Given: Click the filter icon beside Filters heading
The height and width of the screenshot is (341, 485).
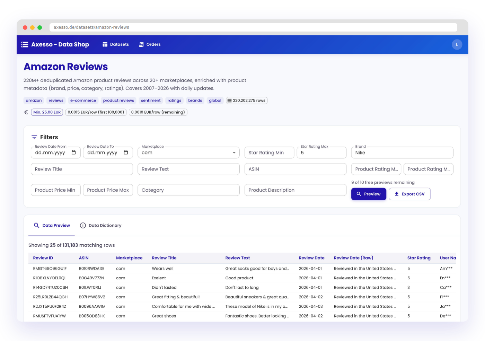Looking at the screenshot, I should [x=34, y=137].
